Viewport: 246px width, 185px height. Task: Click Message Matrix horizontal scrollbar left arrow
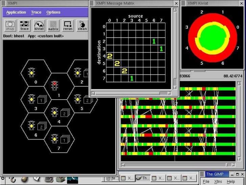tap(93, 93)
